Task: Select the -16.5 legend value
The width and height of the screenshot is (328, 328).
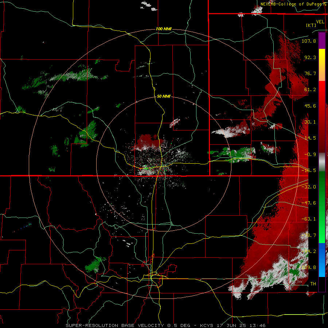Action: tap(309, 171)
